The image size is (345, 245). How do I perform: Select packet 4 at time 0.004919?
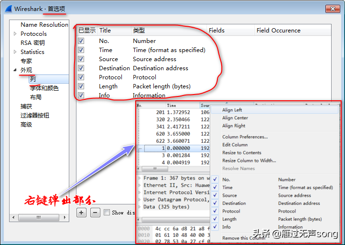coord(173,162)
